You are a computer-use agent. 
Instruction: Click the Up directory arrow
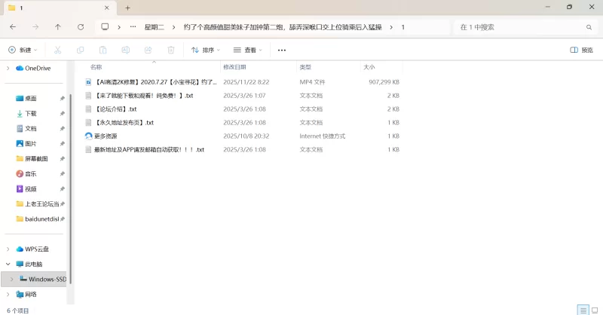58,26
